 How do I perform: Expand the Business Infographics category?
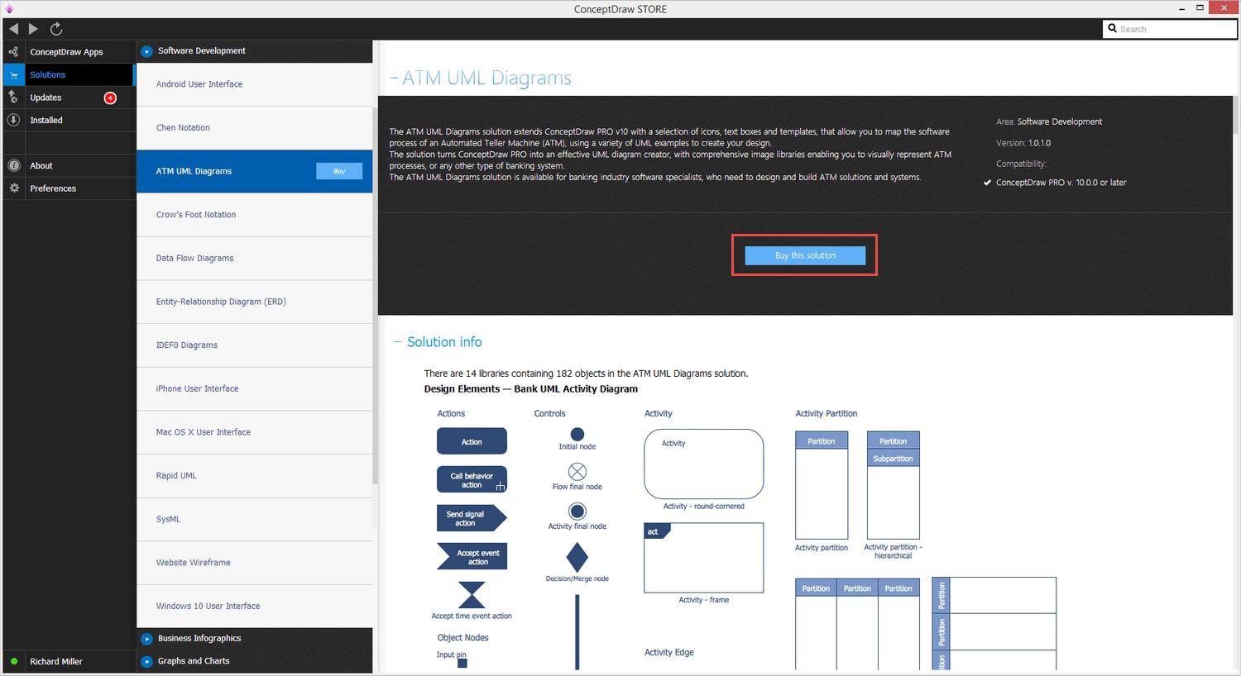(x=146, y=639)
